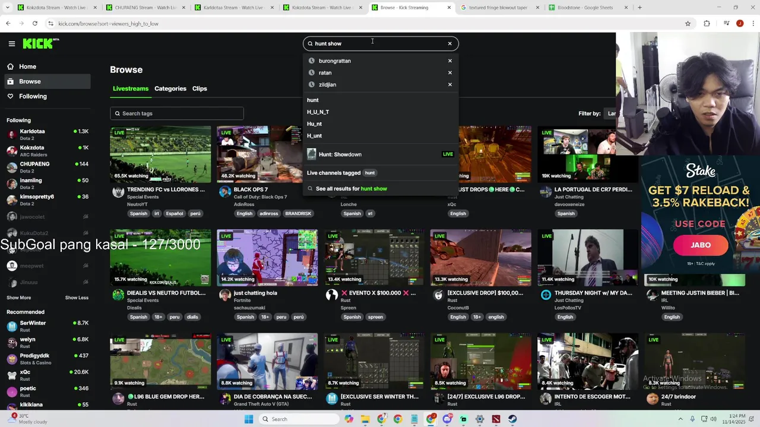Switch to the Categories tab
The height and width of the screenshot is (427, 760).
[x=170, y=88]
